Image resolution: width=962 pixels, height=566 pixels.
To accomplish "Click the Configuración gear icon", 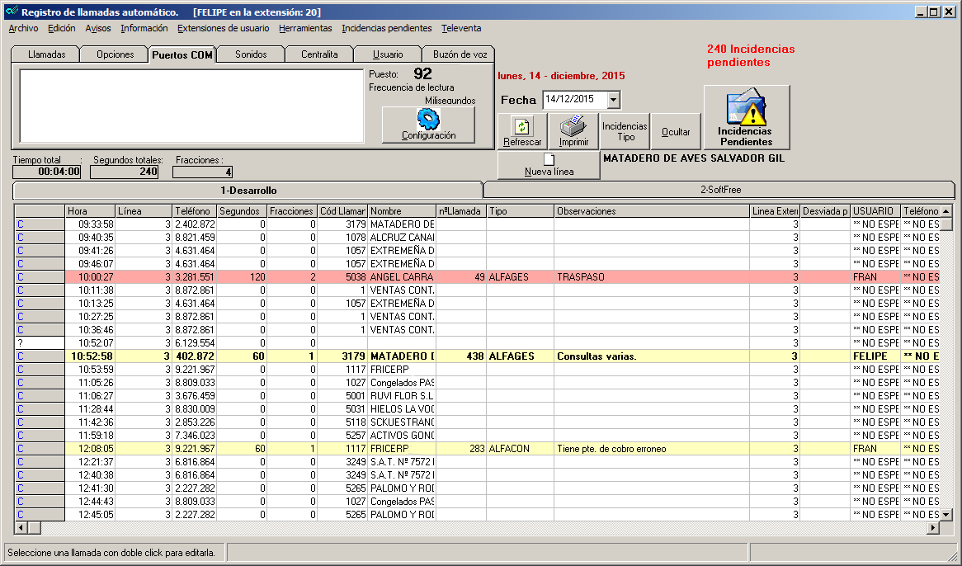I will tap(428, 119).
